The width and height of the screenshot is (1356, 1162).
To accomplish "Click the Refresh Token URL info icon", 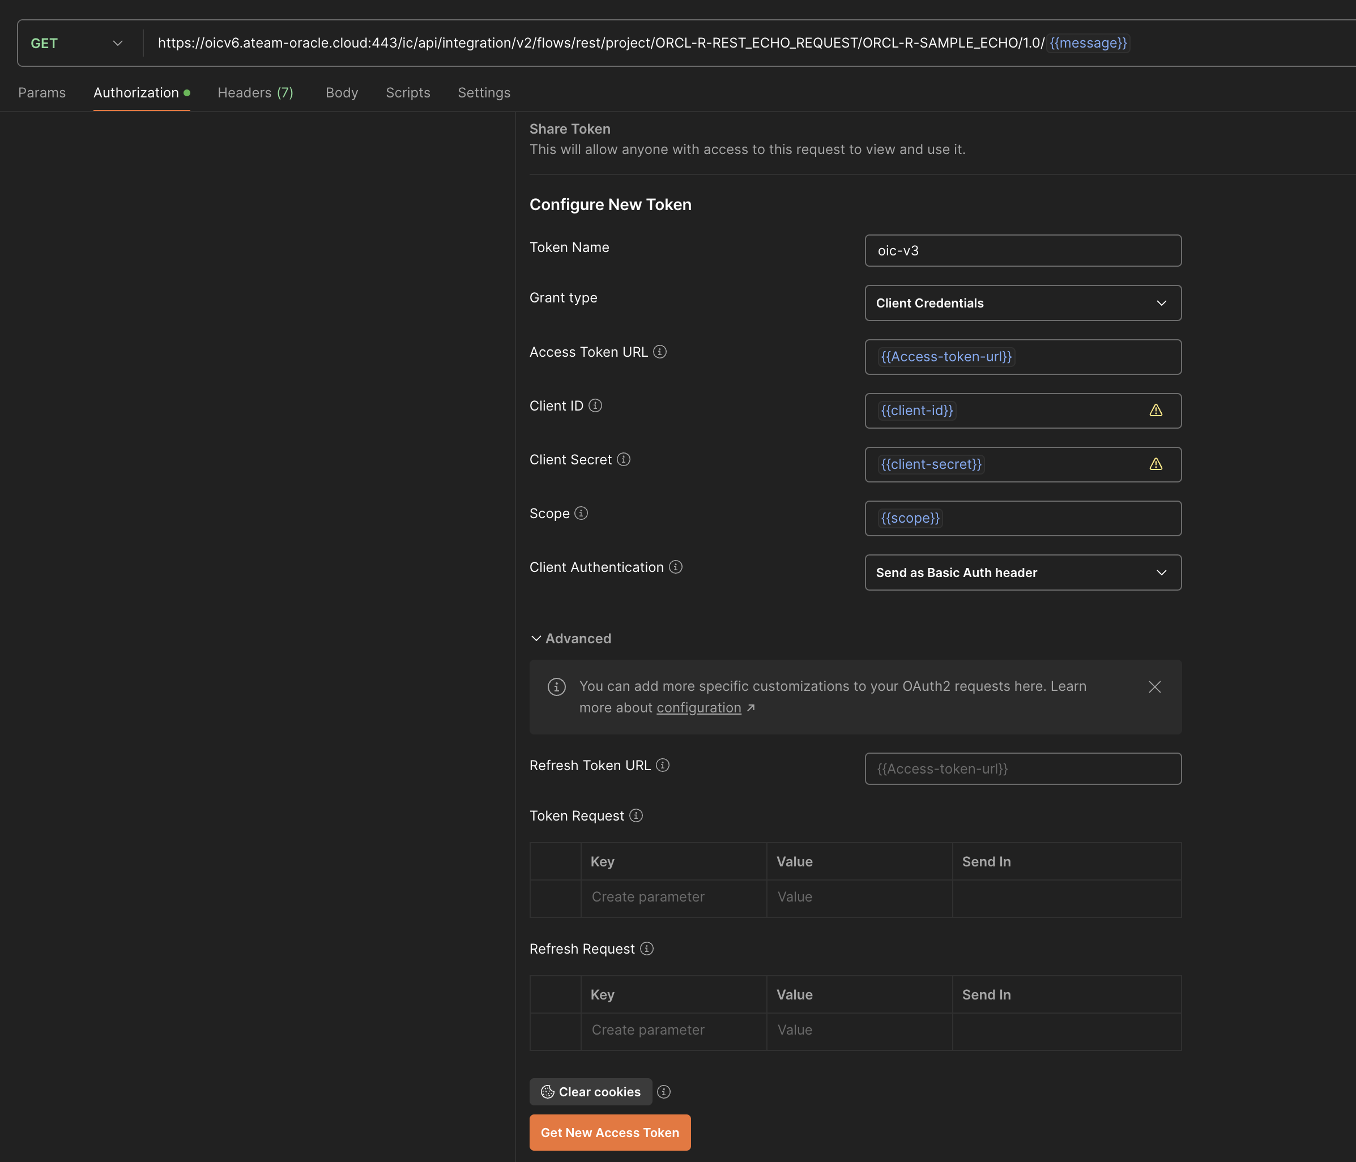I will pyautogui.click(x=662, y=765).
